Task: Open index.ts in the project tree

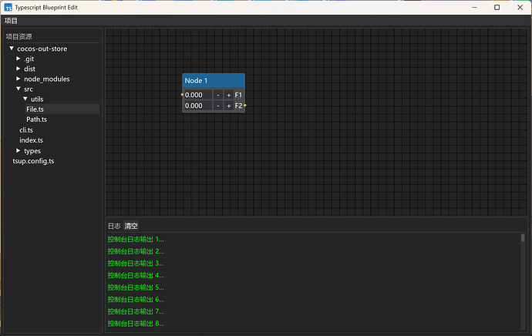Action: tap(31, 140)
